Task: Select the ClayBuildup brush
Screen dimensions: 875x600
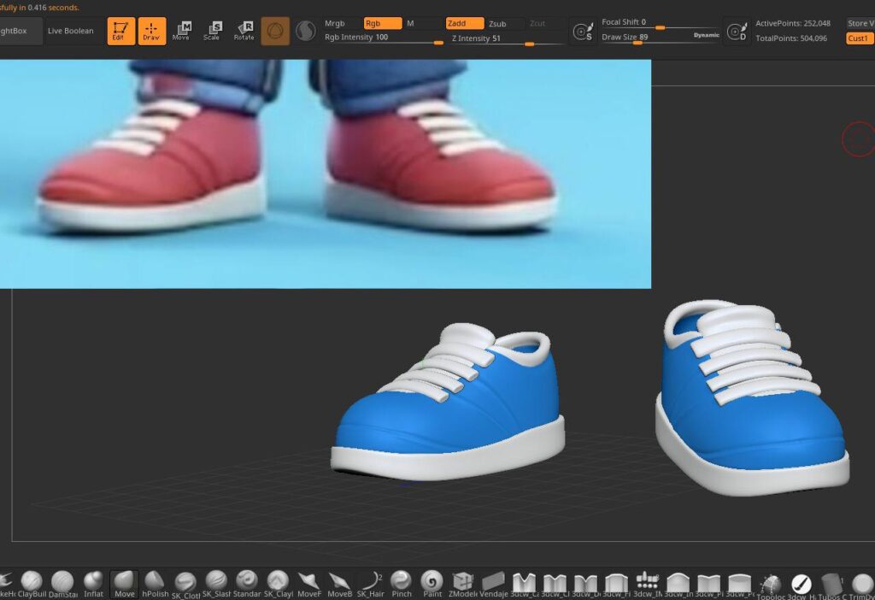Action: 32,582
